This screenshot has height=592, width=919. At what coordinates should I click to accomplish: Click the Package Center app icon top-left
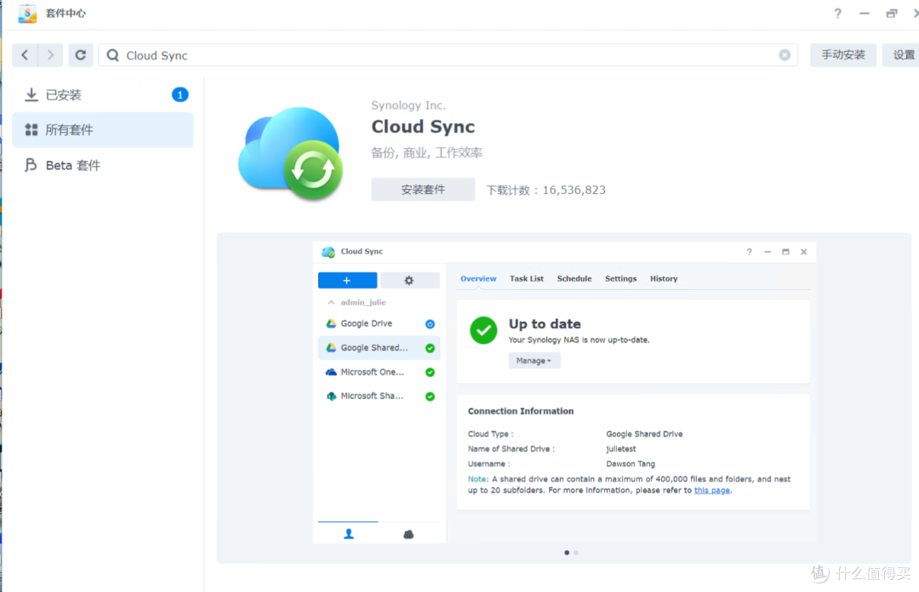coord(26,14)
